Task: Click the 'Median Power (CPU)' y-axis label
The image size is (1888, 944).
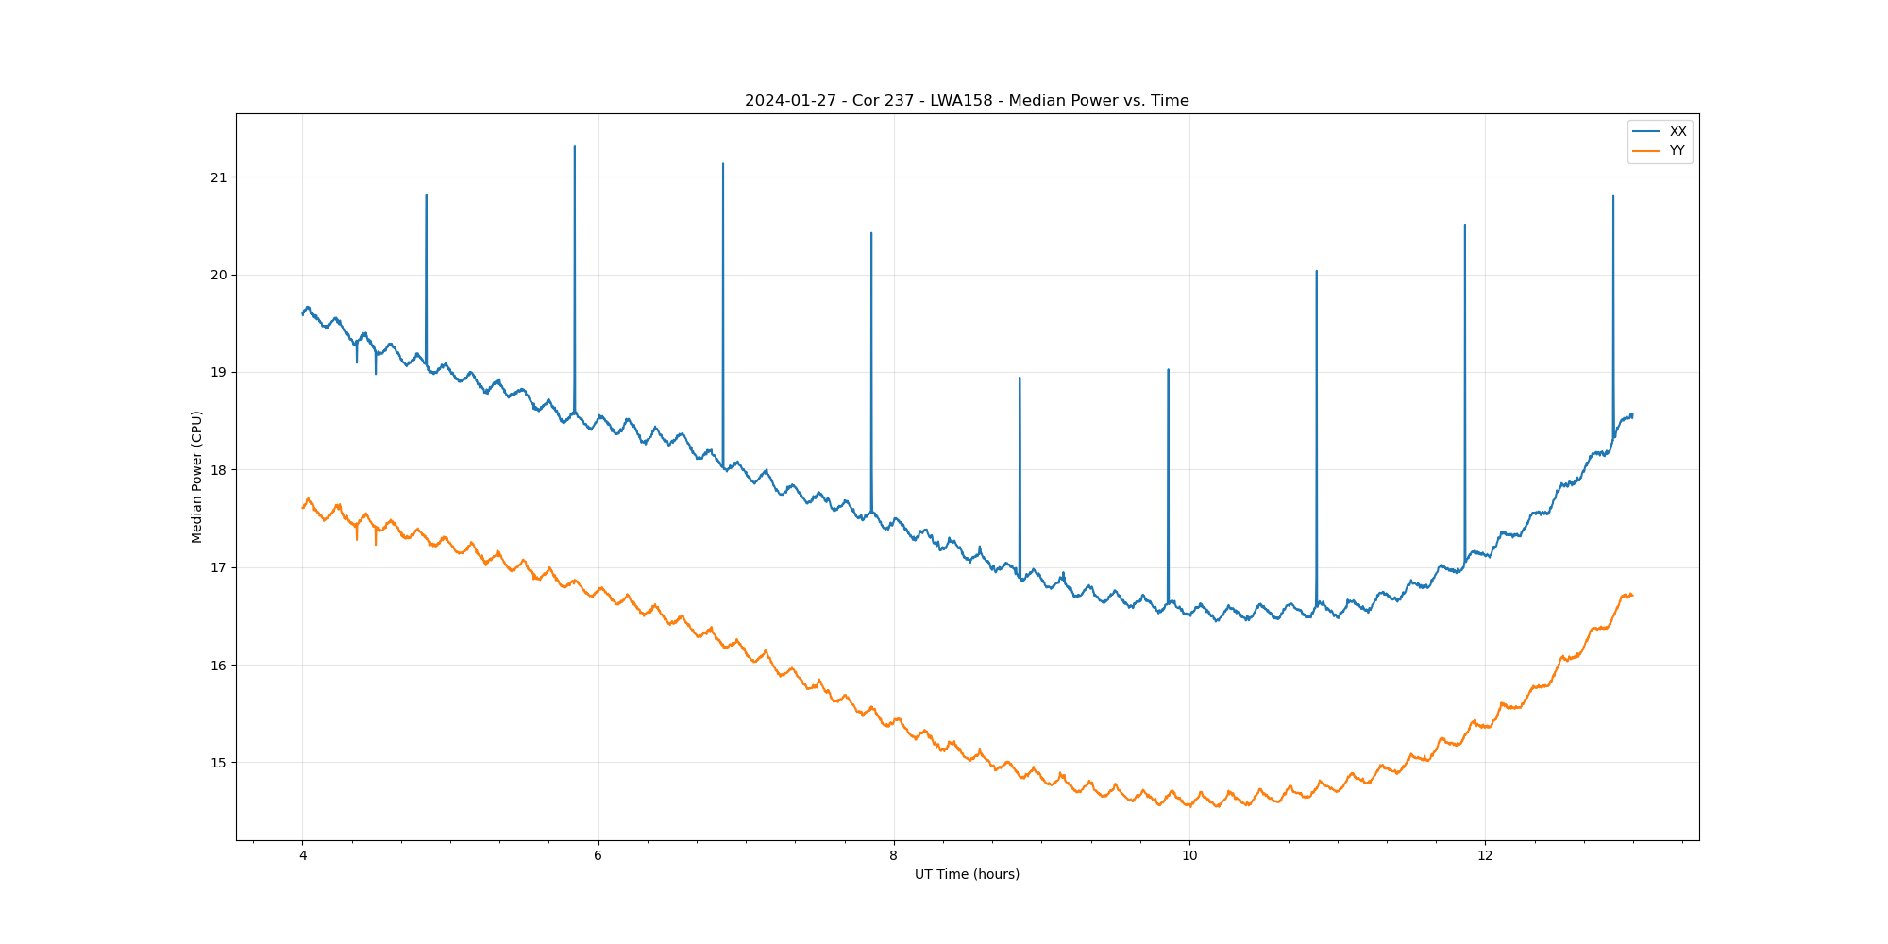Action: click(x=197, y=477)
